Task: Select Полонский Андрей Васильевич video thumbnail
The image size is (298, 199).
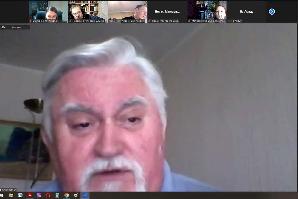Action: [x=128, y=11]
